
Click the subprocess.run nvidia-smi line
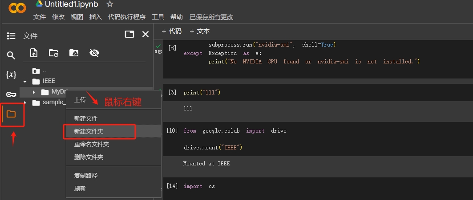click(272, 45)
